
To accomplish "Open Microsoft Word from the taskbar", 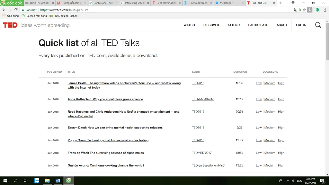I will point(58,181).
